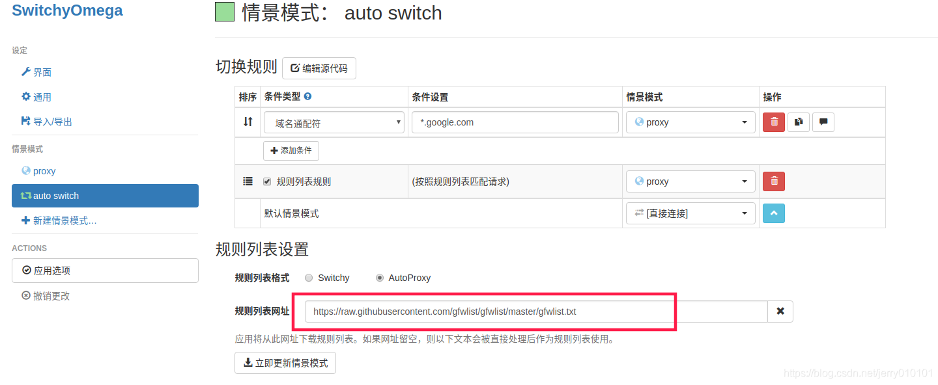Click the list icon beside 规则列表规则
Screen dimensions: 938x385
(x=248, y=181)
